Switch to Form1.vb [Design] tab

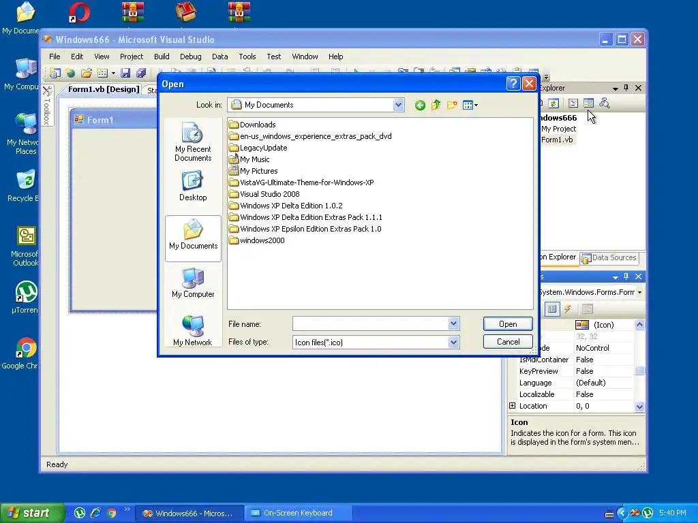(104, 89)
